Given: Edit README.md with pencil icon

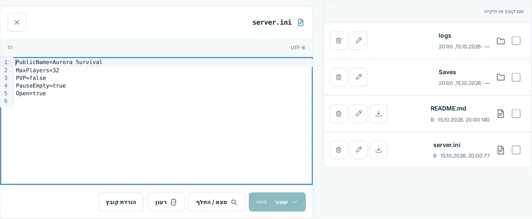Looking at the screenshot, I should pos(359,114).
